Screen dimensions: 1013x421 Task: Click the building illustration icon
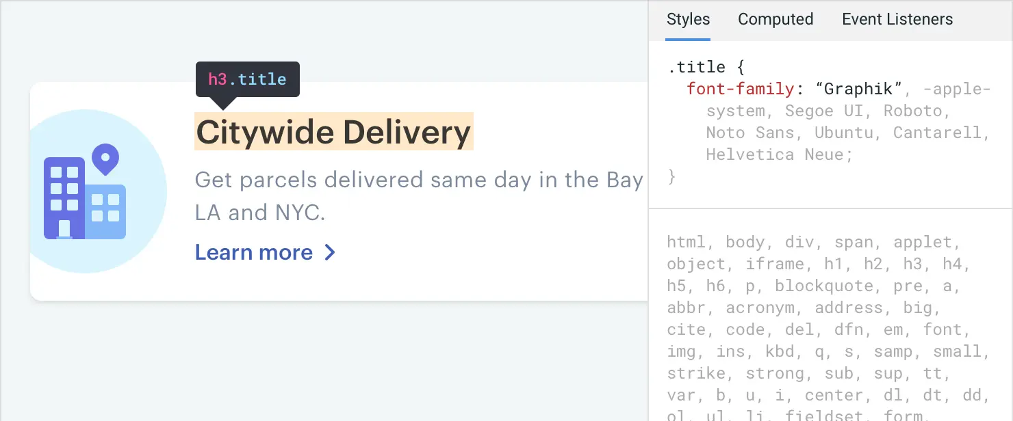(x=84, y=199)
